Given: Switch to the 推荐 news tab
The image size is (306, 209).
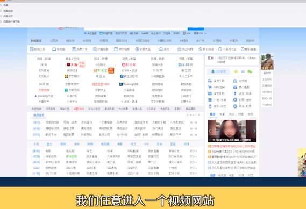Looking at the screenshot, I should pyautogui.click(x=213, y=114).
